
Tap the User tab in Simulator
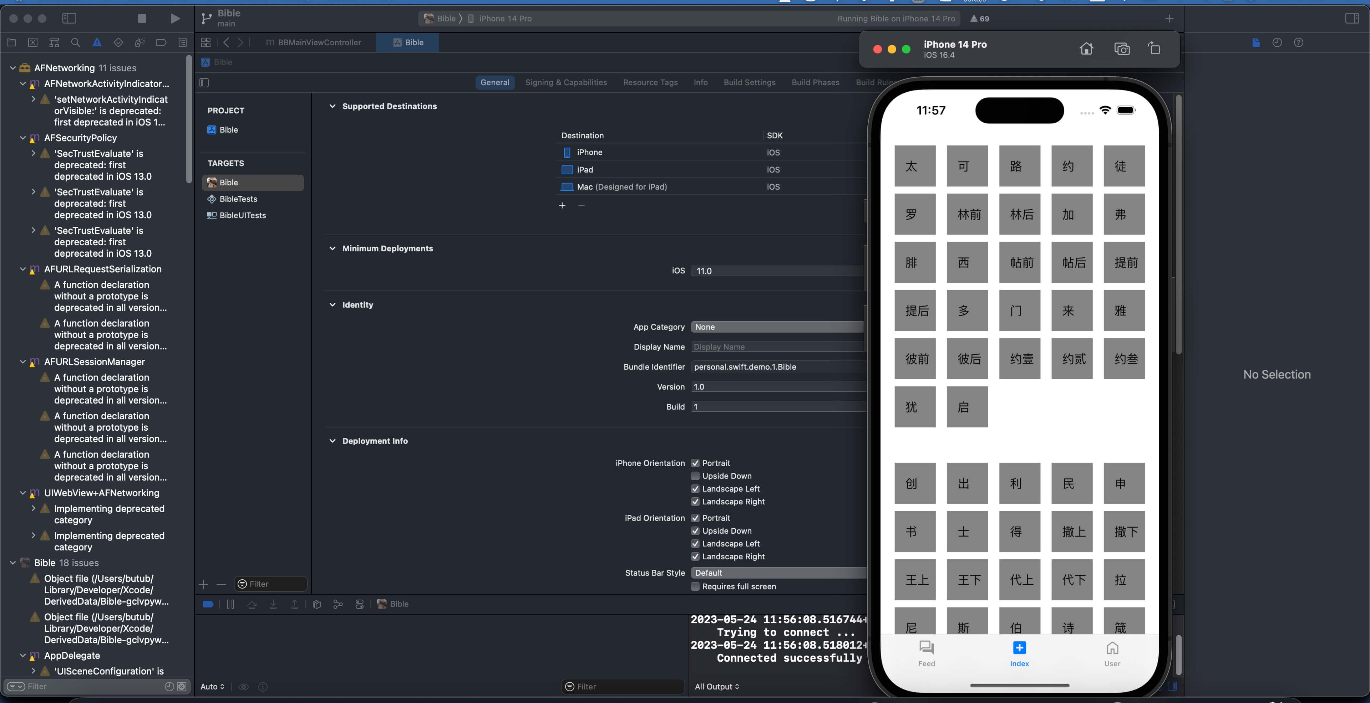[x=1112, y=653]
